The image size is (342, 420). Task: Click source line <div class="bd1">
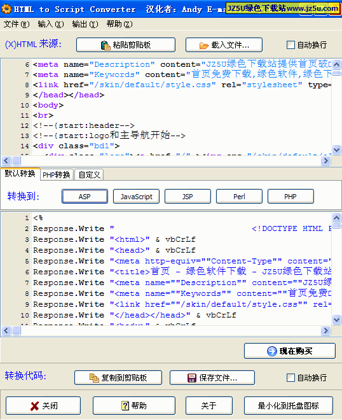76,146
